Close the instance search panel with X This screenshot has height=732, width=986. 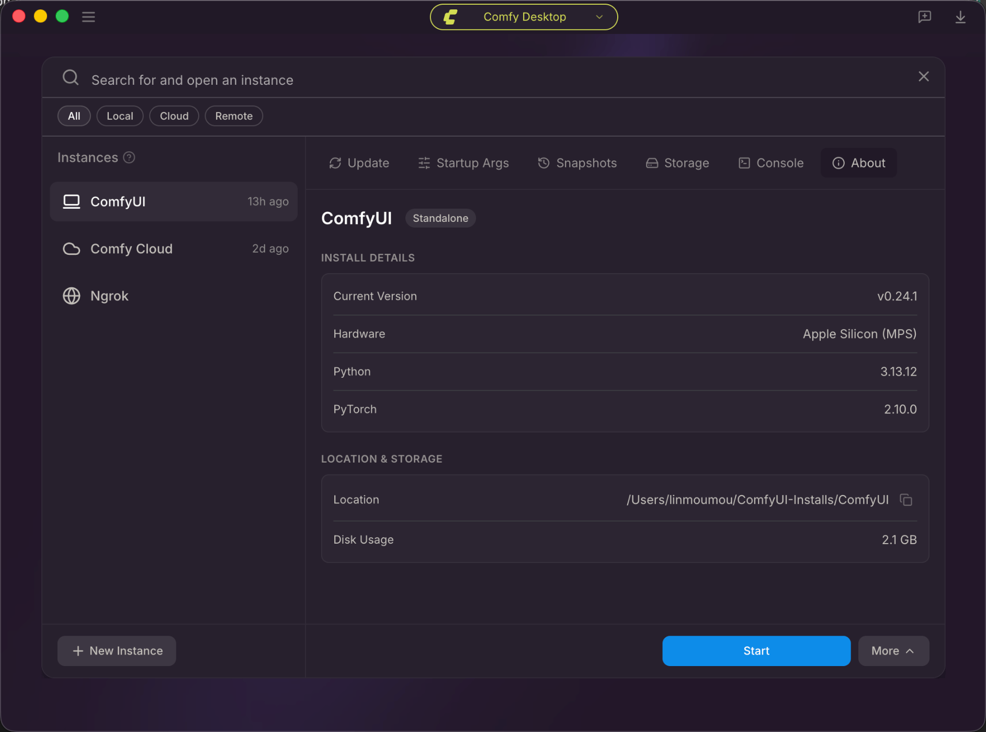[924, 76]
